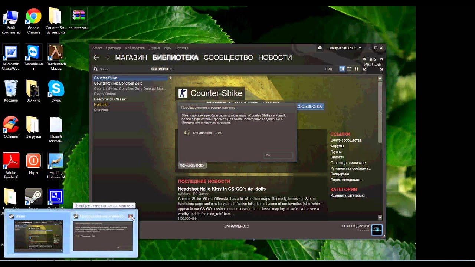
Task: Open Центр сообщества link
Action: [346, 140]
